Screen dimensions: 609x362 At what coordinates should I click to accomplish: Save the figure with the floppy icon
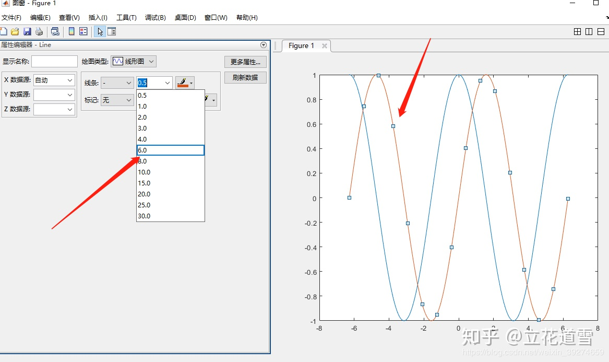pyautogui.click(x=27, y=31)
